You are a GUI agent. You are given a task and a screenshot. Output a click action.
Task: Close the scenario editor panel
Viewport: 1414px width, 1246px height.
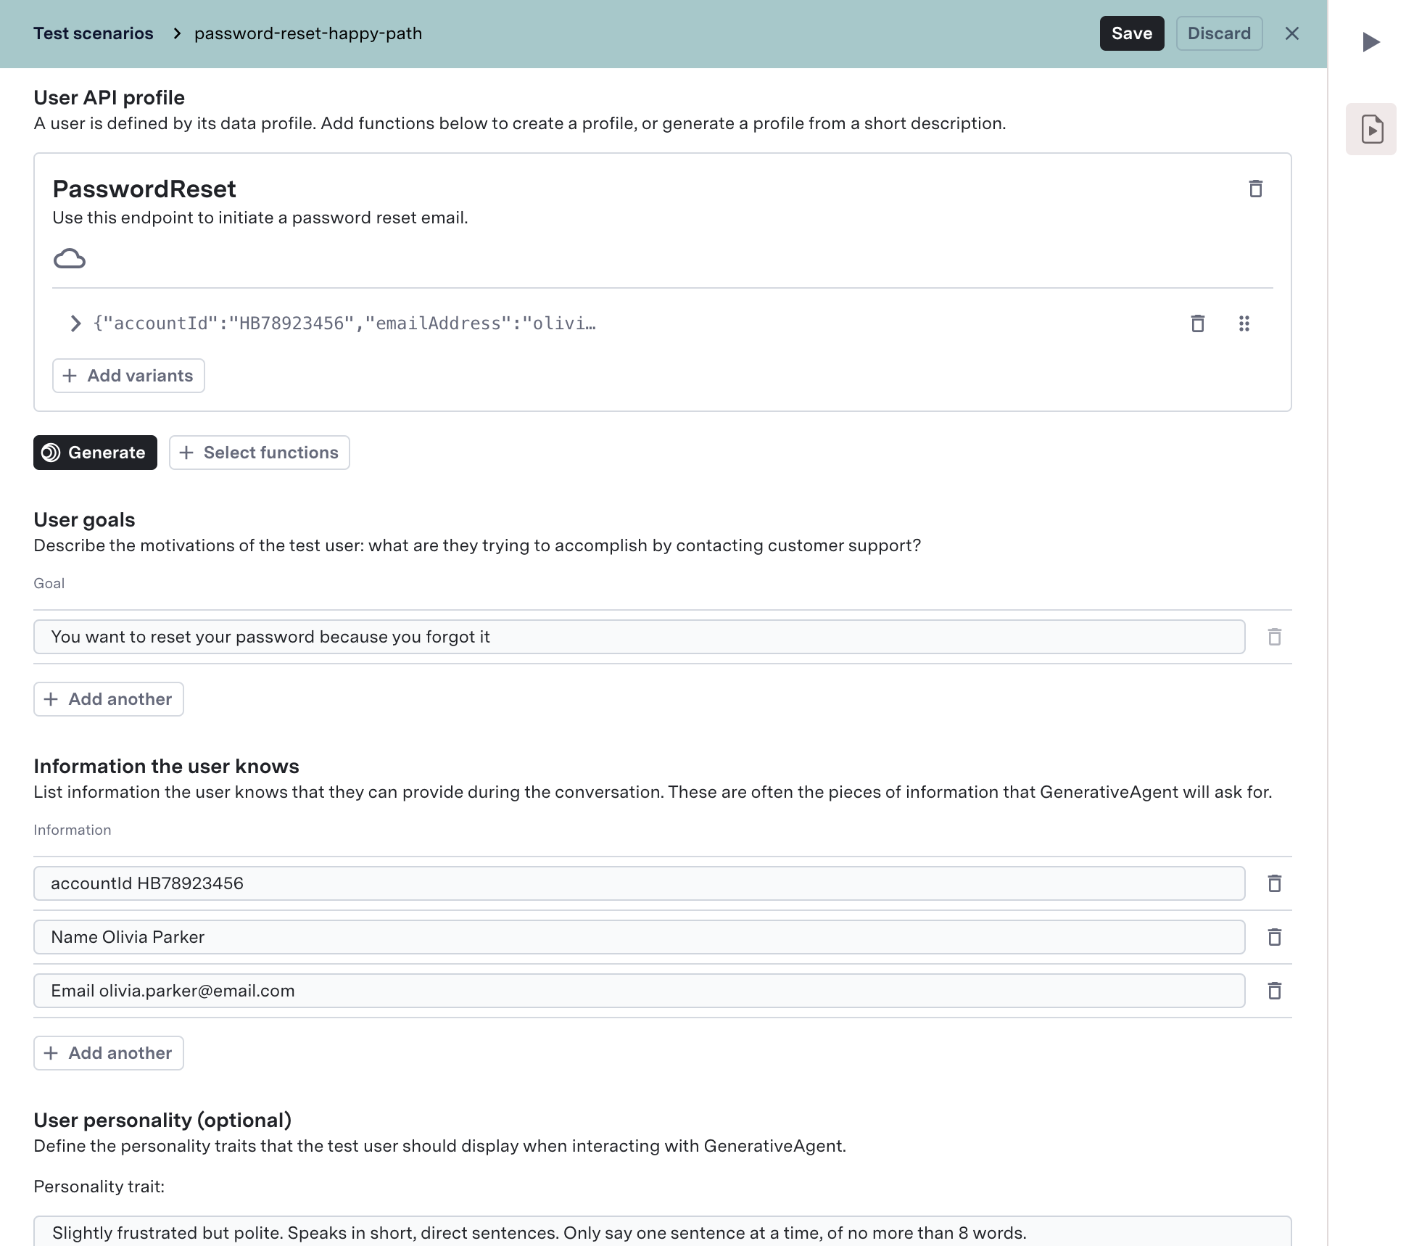[x=1291, y=33]
